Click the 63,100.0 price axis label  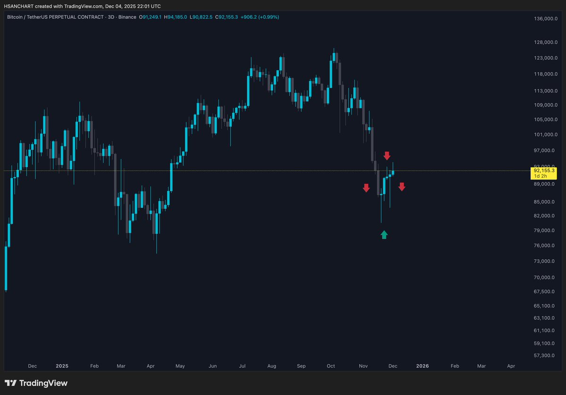coord(544,318)
